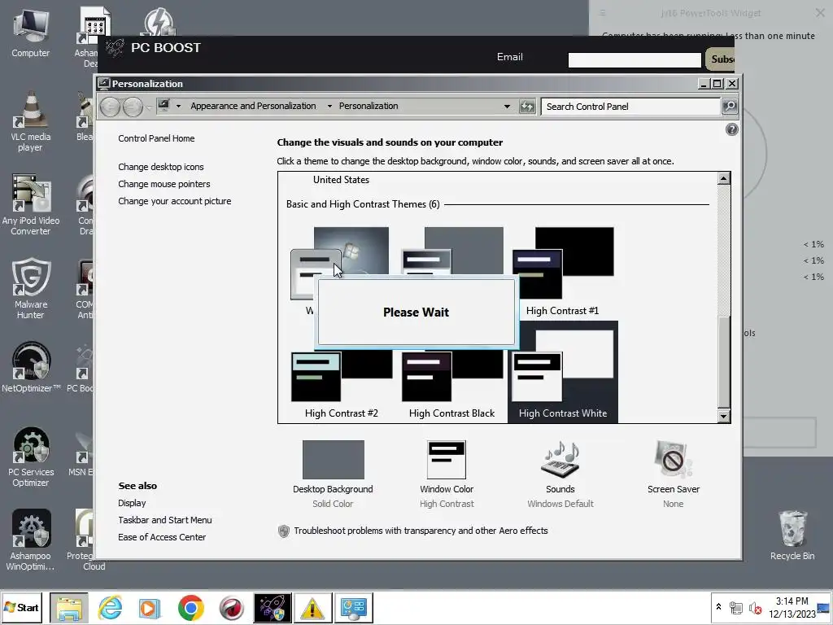Open NetOptimizer desktop shortcut
Screen dimensions: 833x625
30,367
